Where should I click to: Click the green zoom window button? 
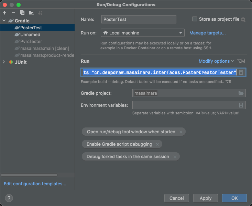(x=19, y=5)
